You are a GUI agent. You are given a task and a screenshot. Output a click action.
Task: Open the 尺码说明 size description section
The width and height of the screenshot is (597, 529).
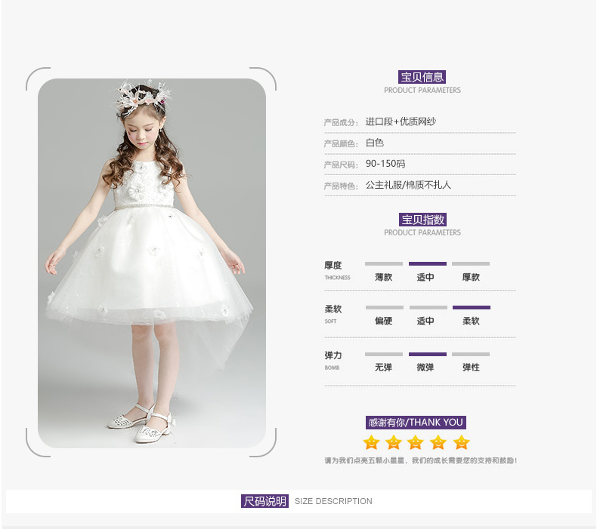point(265,501)
